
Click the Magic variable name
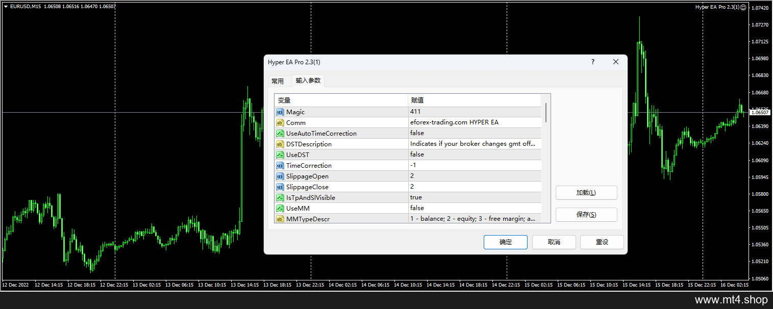[x=295, y=112]
